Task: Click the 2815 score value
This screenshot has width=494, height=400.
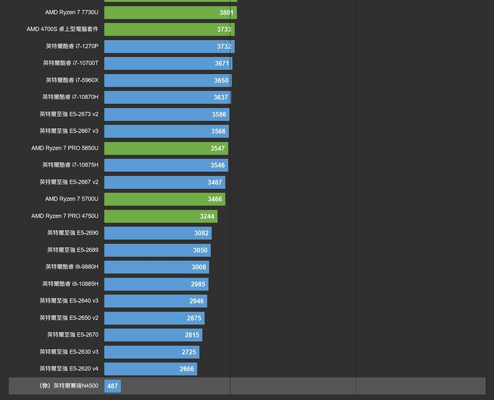Action: tap(192, 335)
